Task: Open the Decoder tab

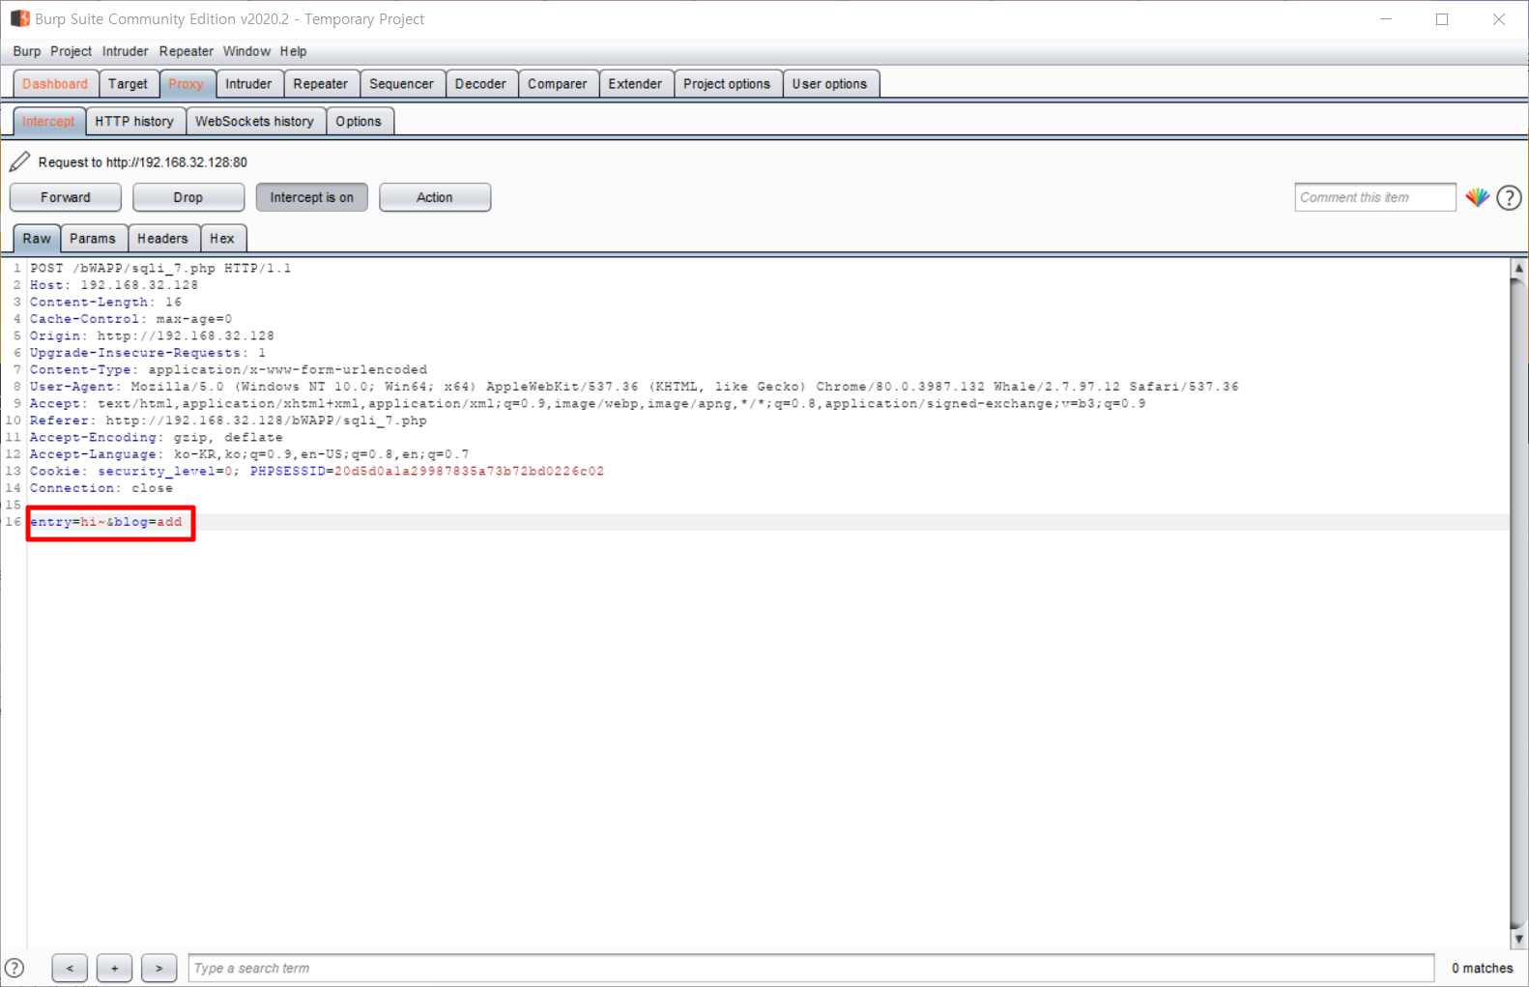Action: click(480, 84)
